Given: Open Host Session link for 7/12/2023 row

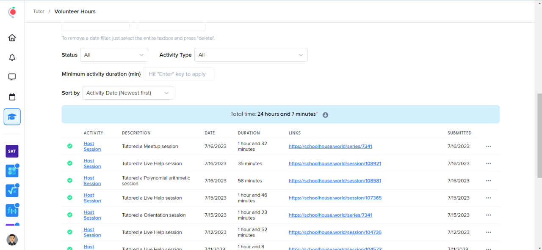Looking at the screenshot, I should tap(92, 232).
